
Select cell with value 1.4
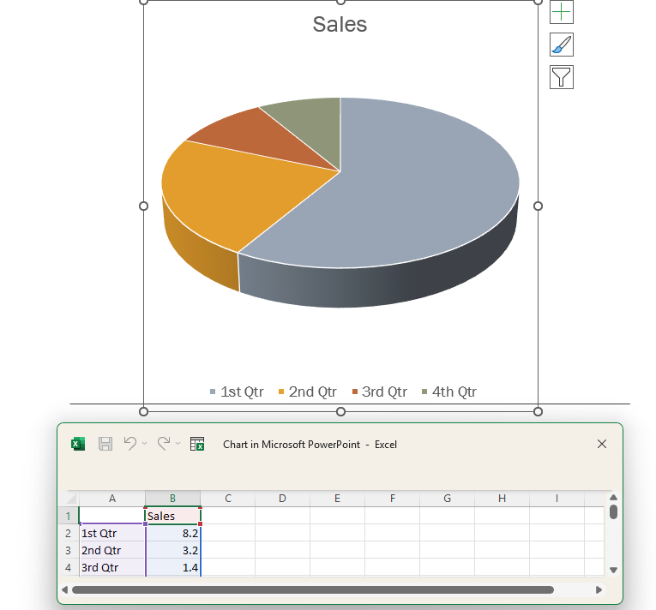coord(172,567)
